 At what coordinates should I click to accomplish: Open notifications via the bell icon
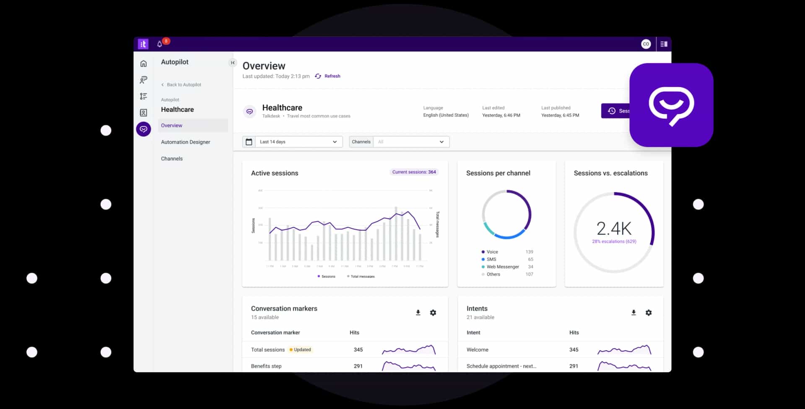tap(159, 44)
